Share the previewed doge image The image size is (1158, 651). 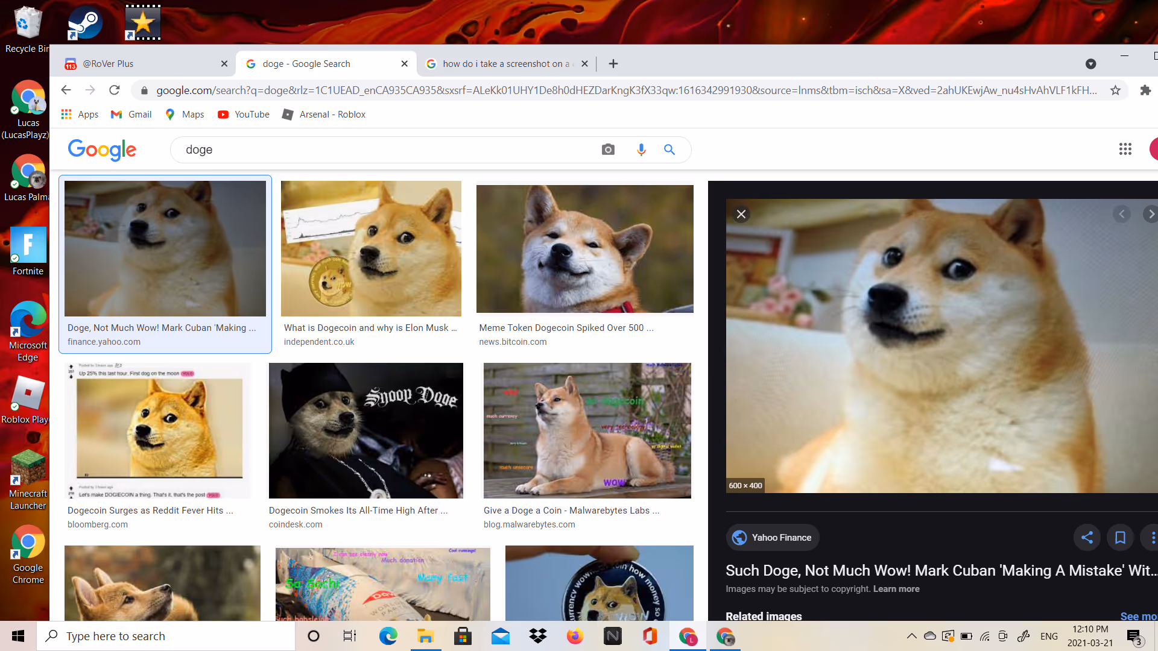click(x=1087, y=538)
